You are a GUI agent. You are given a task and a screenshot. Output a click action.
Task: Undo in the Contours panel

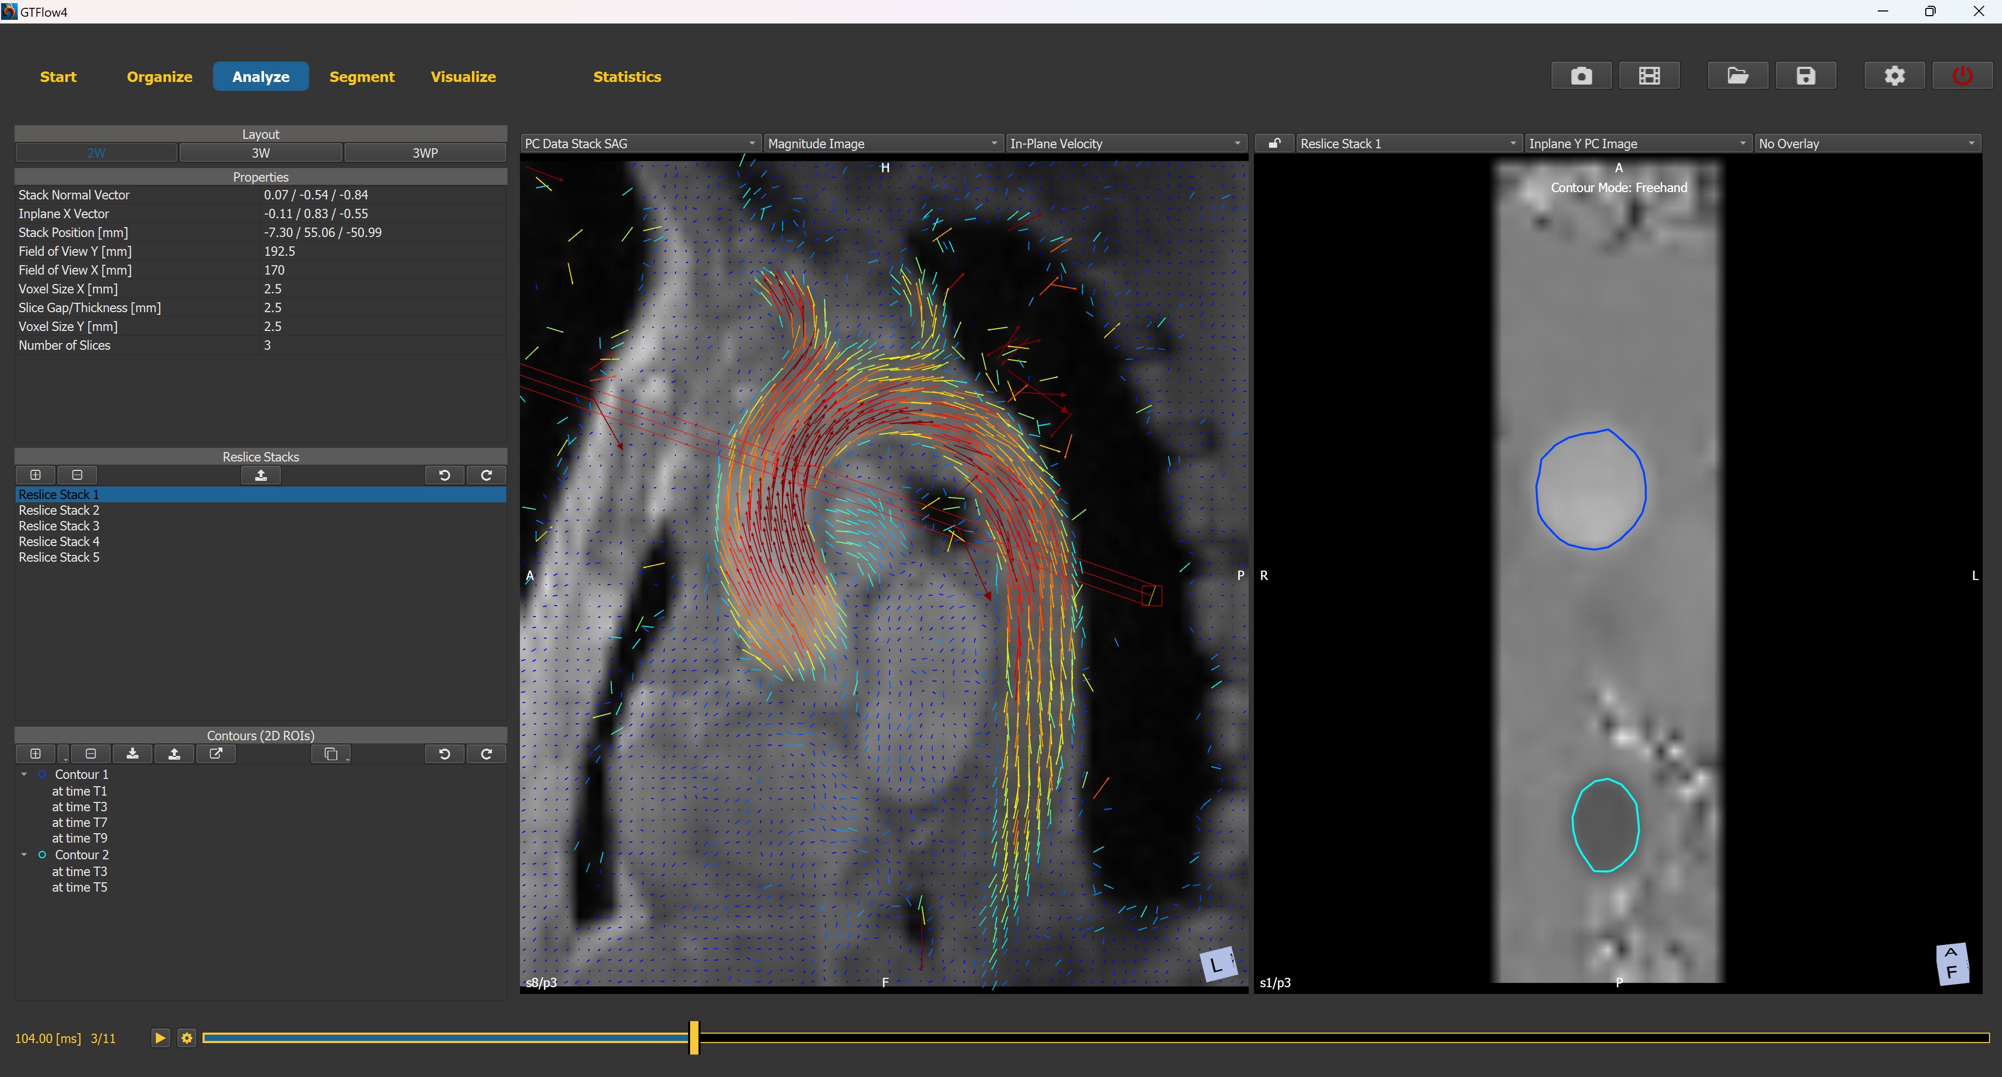click(445, 754)
